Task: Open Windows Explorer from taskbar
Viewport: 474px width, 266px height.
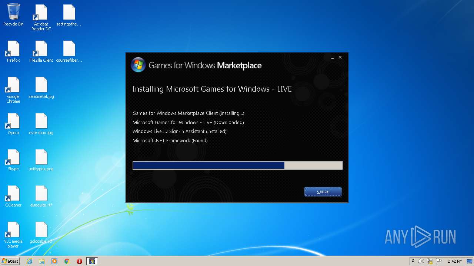Action: (42, 261)
